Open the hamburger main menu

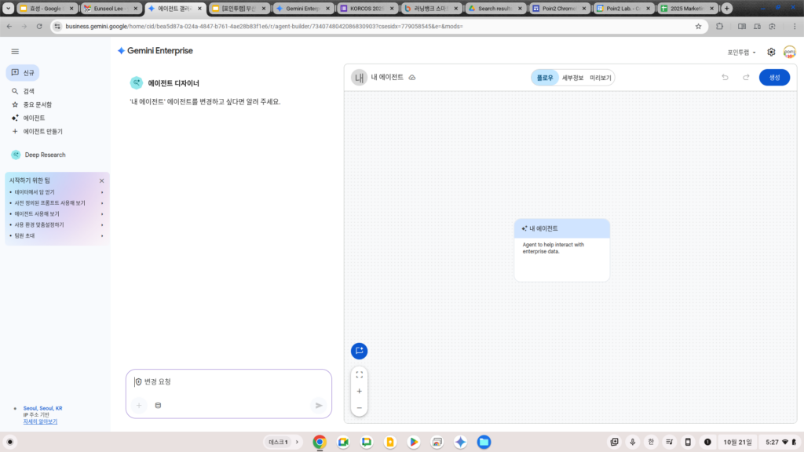click(15, 51)
